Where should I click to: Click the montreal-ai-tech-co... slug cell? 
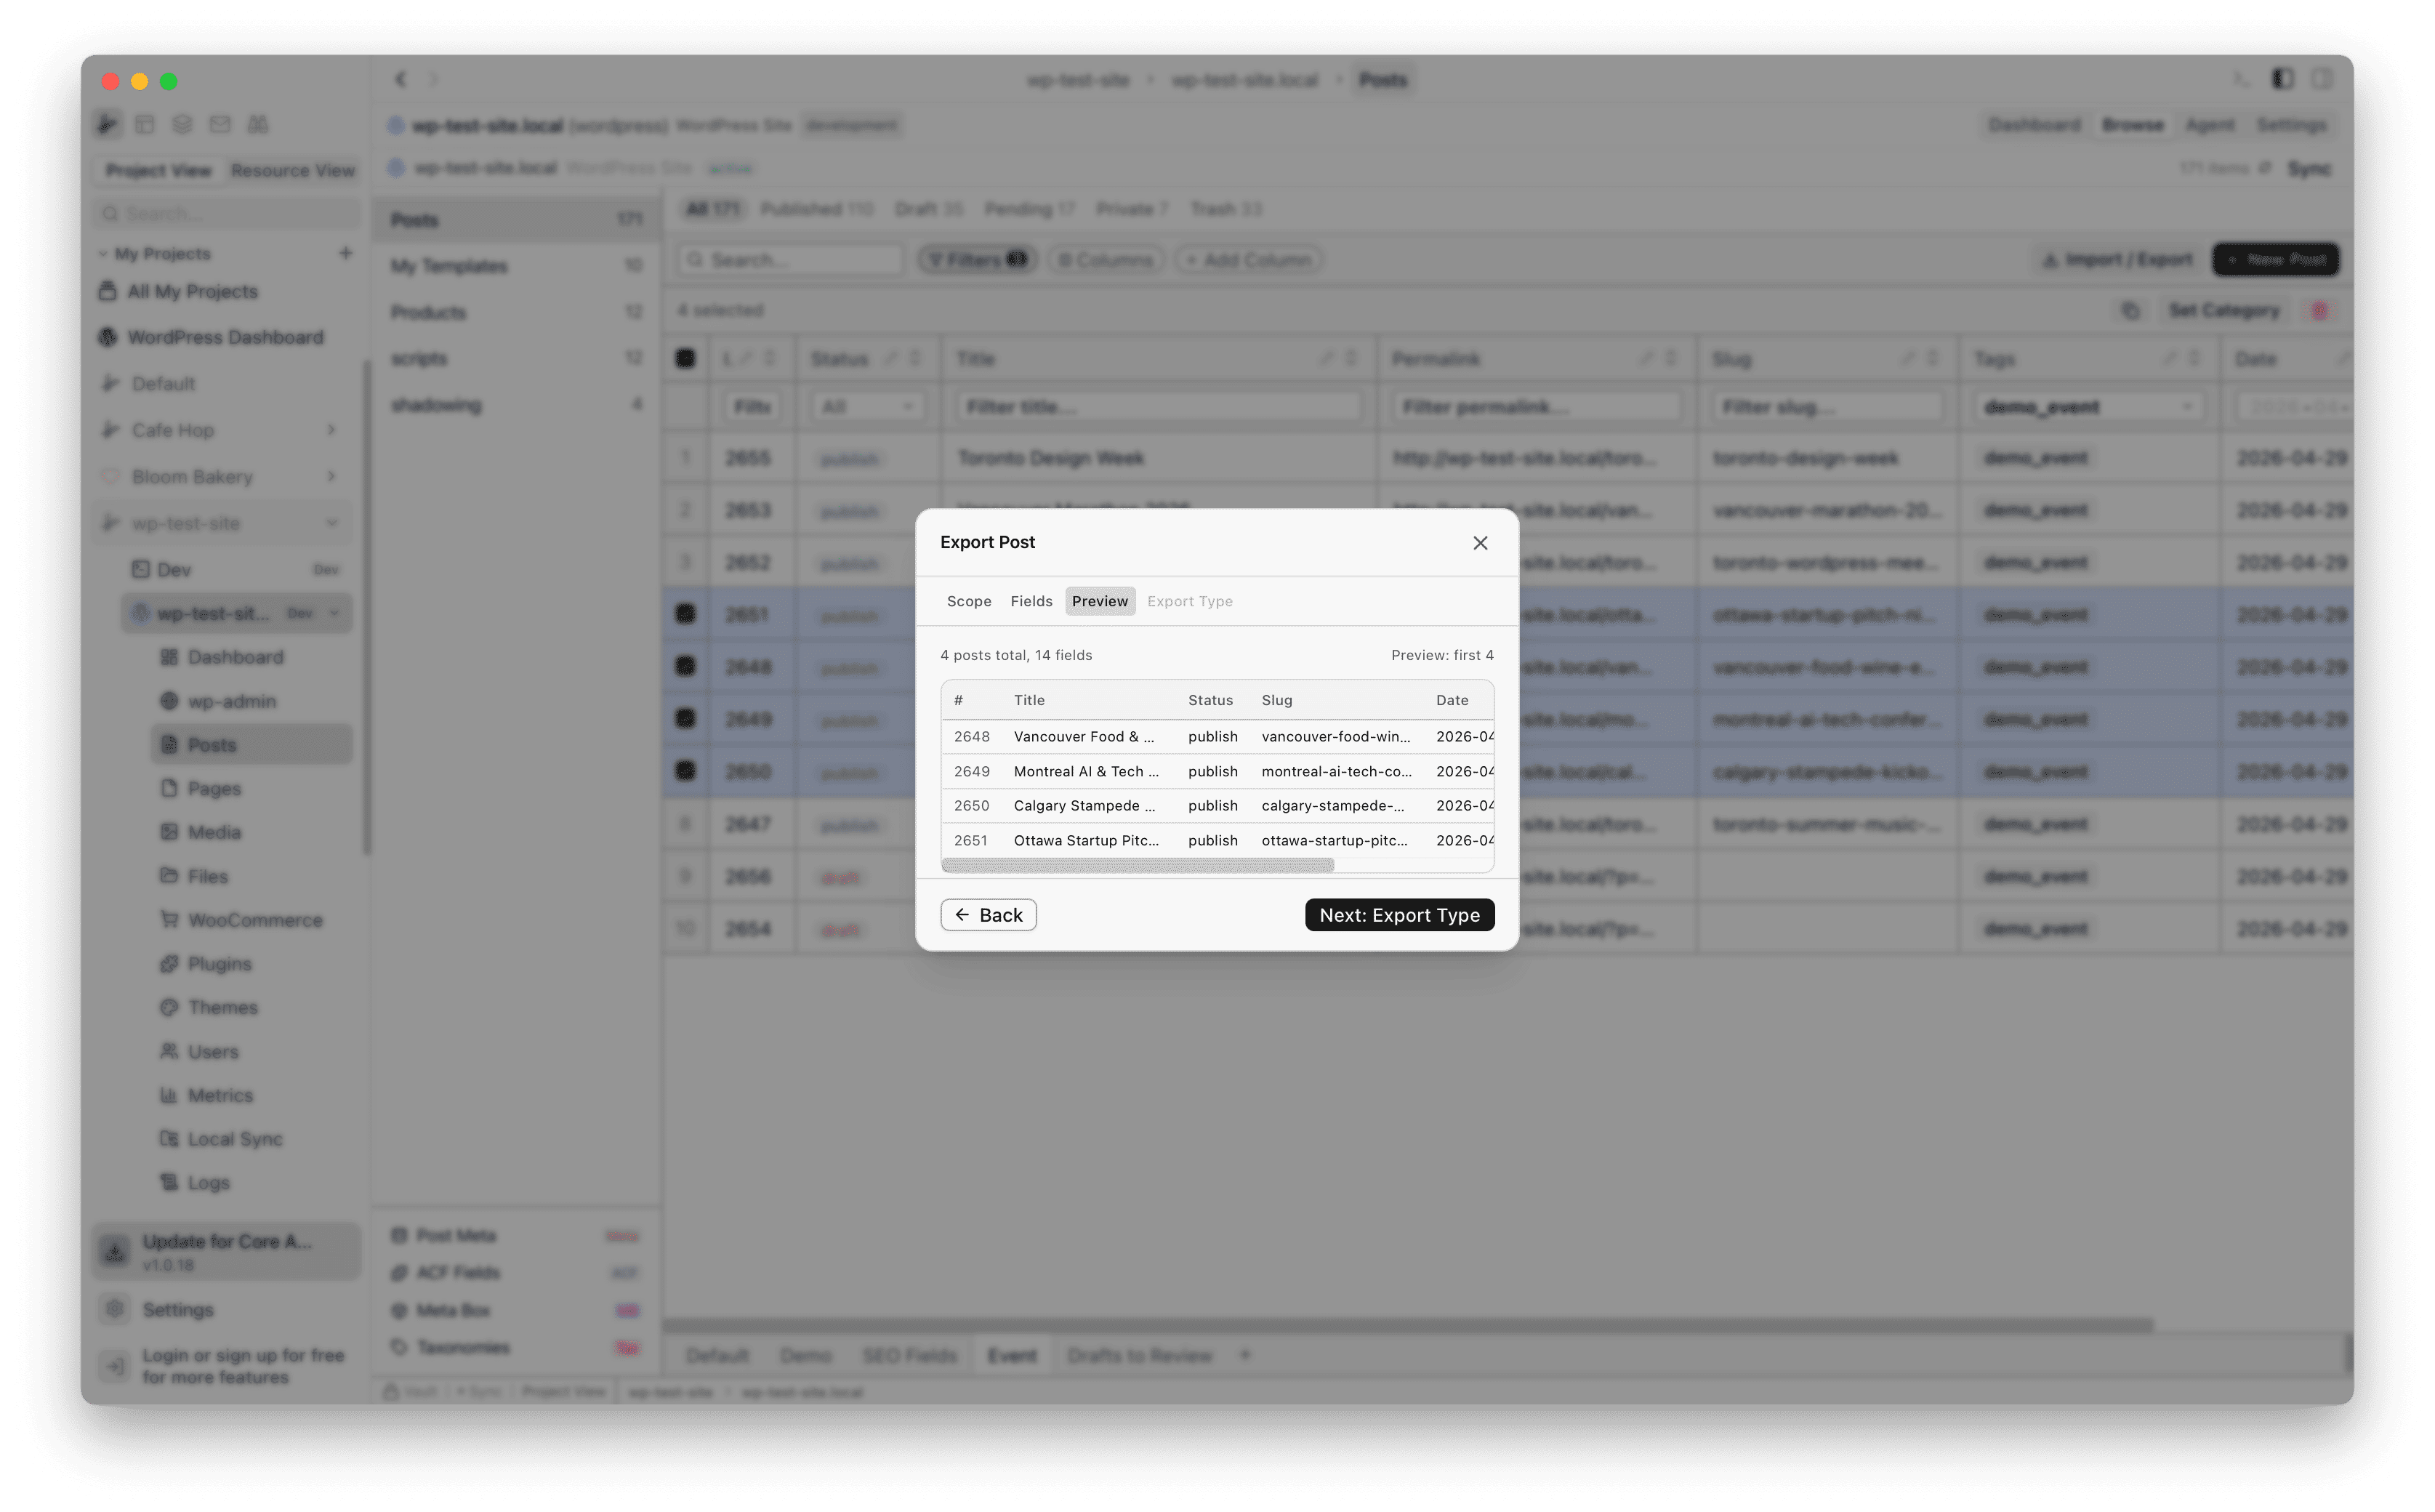(x=1336, y=771)
